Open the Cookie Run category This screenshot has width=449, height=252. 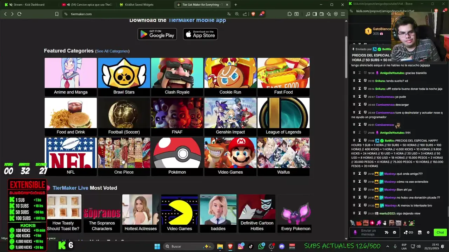click(230, 77)
